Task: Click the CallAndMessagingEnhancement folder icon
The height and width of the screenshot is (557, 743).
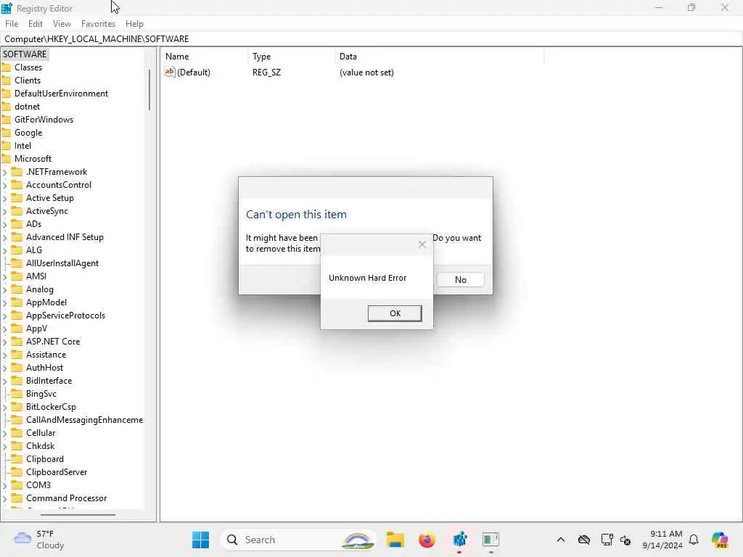Action: [17, 420]
